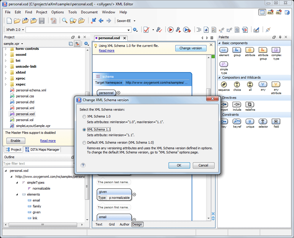
Task: Click OK in Change XML Schema version dialog
Action: click(179, 165)
